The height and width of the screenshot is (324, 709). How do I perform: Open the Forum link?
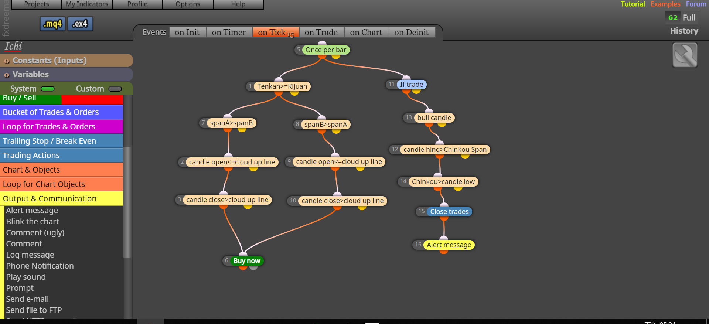pyautogui.click(x=696, y=4)
